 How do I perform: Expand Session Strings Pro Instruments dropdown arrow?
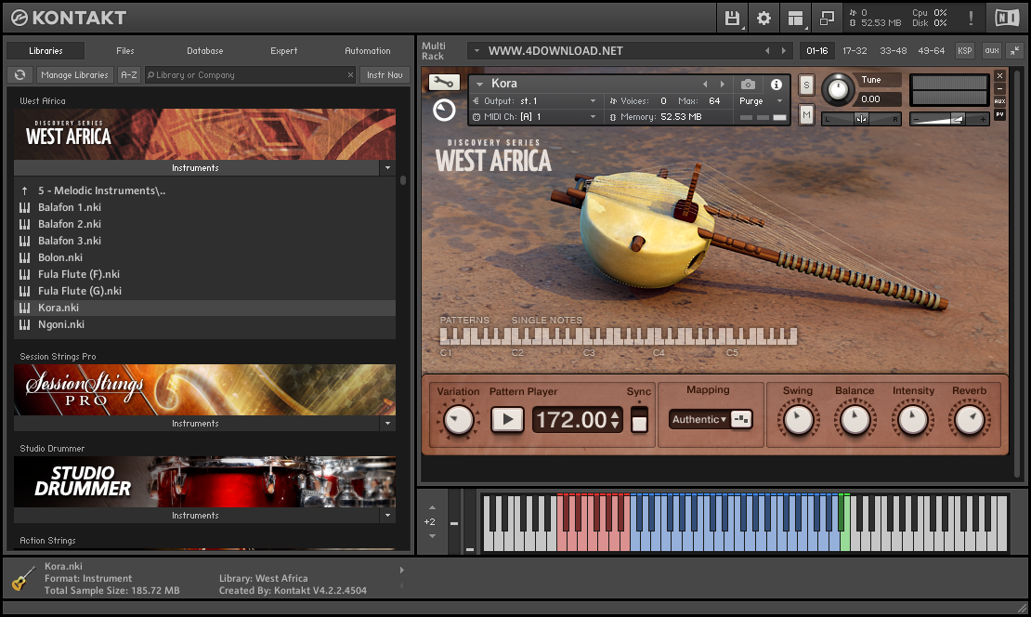tap(387, 424)
